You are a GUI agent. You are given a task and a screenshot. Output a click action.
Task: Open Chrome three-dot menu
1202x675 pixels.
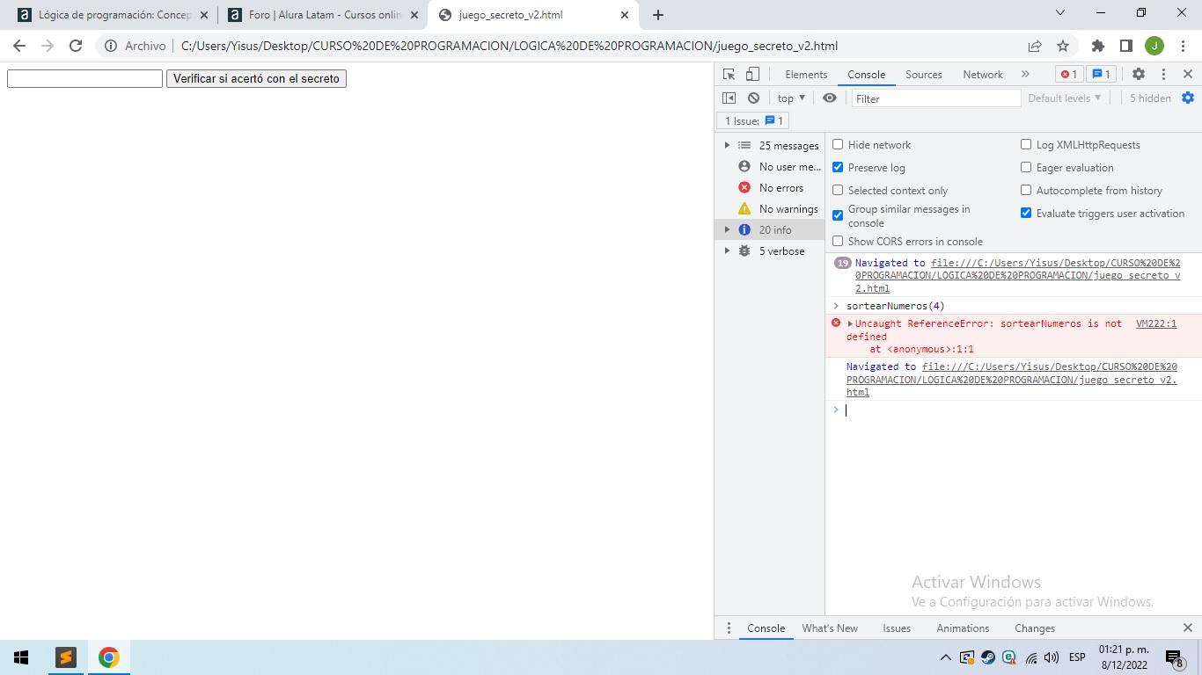point(1182,46)
